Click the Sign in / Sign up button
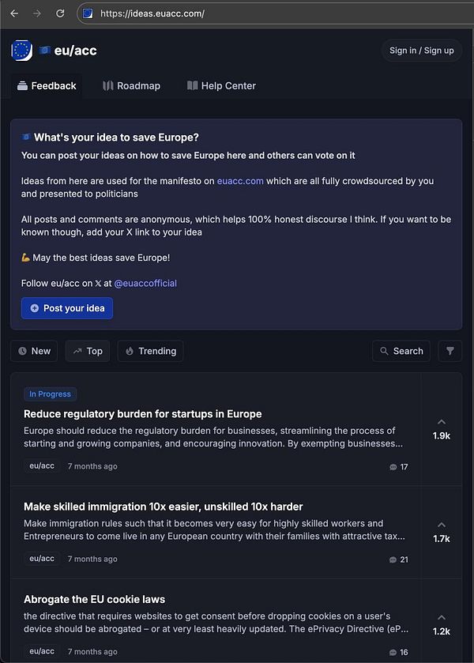This screenshot has width=474, height=663. click(421, 50)
